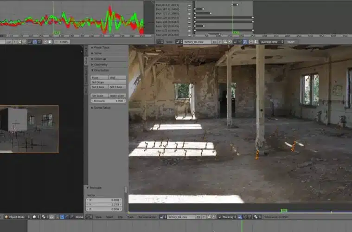The image size is (352, 232).
Task: Open the Object Mode dropdown
Action: 17,217
